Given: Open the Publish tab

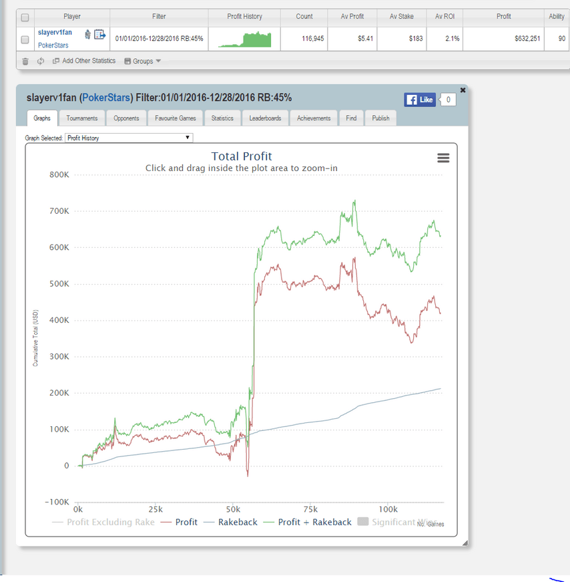Looking at the screenshot, I should pyautogui.click(x=380, y=118).
